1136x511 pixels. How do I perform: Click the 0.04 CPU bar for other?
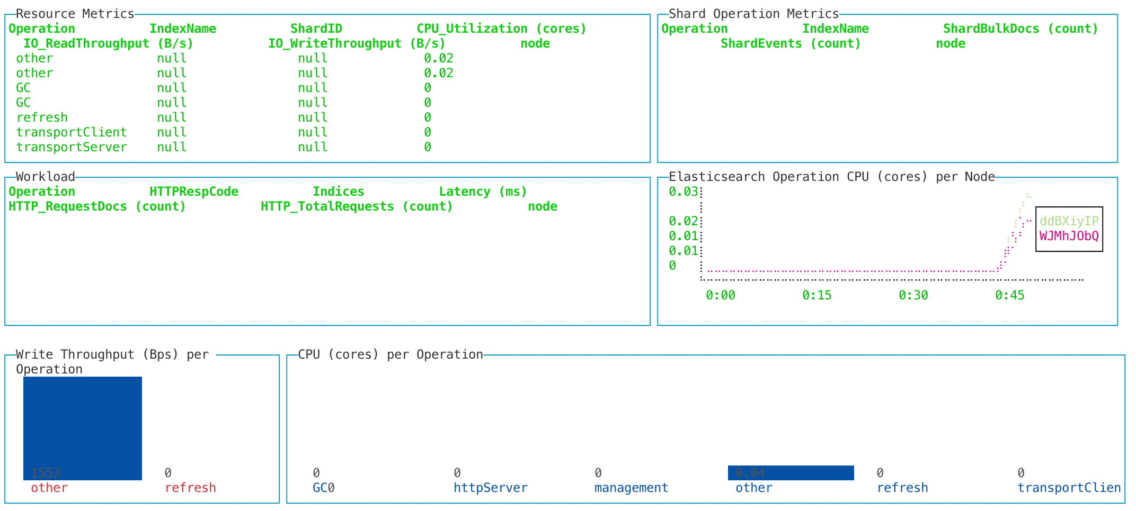pyautogui.click(x=791, y=472)
